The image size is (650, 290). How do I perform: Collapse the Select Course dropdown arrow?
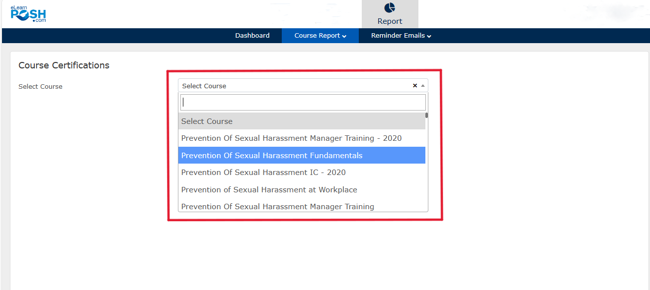(x=423, y=86)
